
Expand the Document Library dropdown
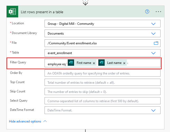tap(153, 34)
